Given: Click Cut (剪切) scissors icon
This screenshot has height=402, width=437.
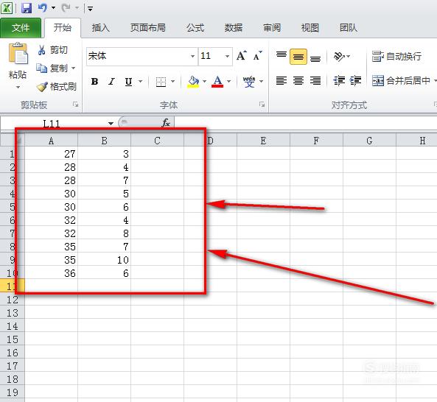Looking at the screenshot, I should (x=41, y=50).
